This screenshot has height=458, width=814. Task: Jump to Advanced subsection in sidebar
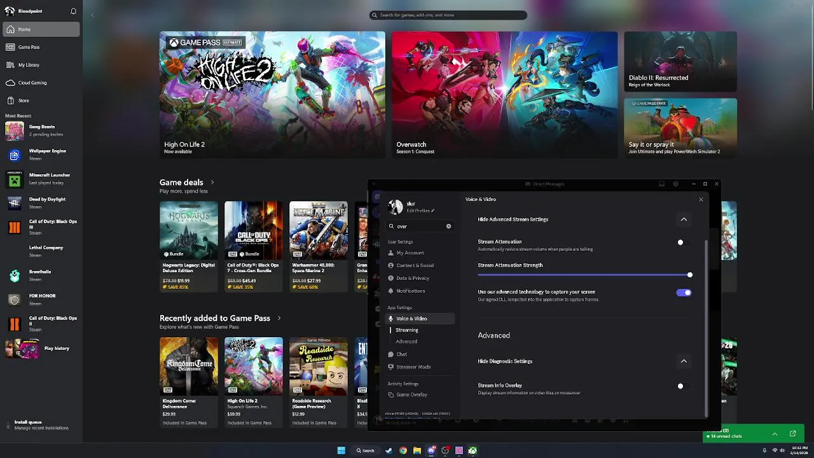(x=406, y=342)
